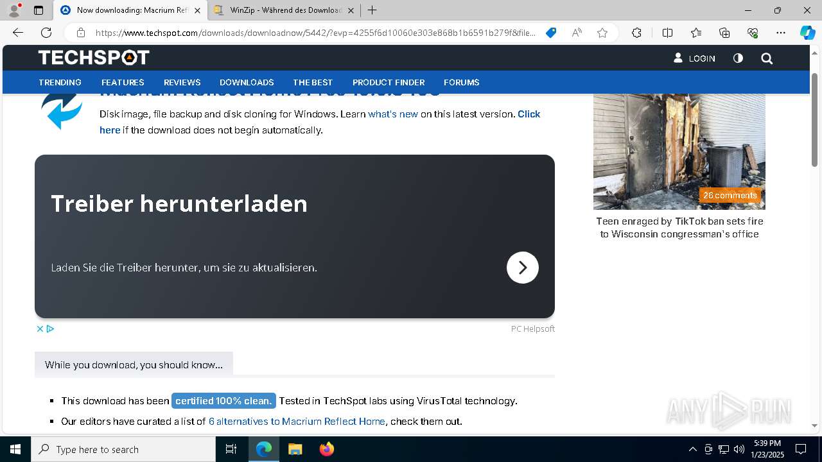822x462 pixels.
Task: Click "Click here" manual download link
Action: pos(529,114)
